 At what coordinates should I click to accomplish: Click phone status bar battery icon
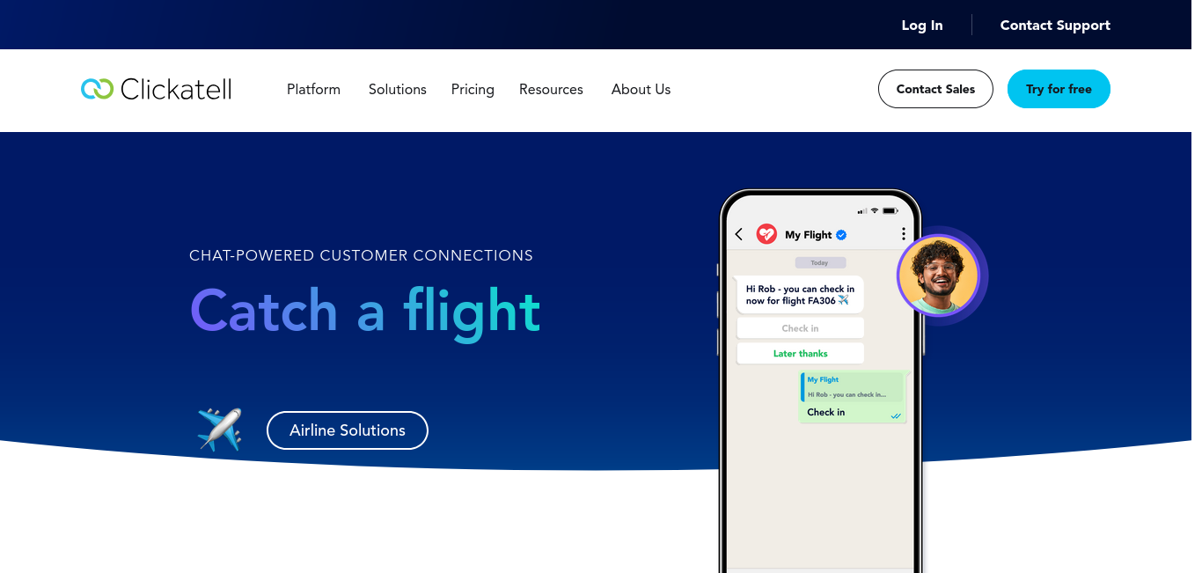pos(891,210)
